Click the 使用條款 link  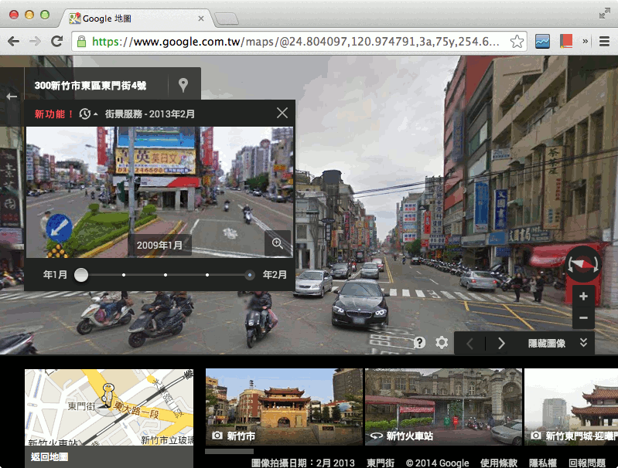(x=499, y=463)
